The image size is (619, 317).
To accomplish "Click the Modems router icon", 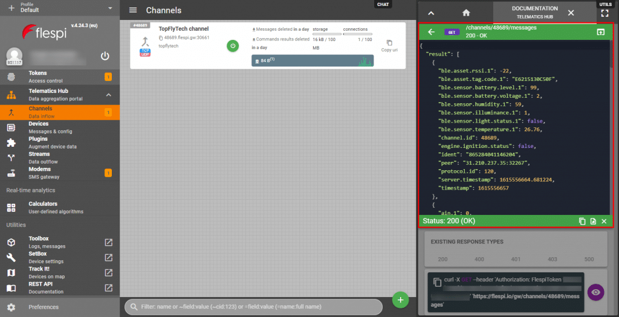I will pos(11,173).
